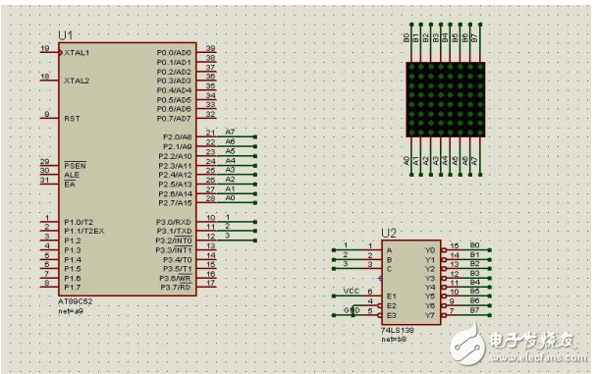Select the P3.0/RXD pin 10 wire
Screen dimensions: 595x374
227,222
